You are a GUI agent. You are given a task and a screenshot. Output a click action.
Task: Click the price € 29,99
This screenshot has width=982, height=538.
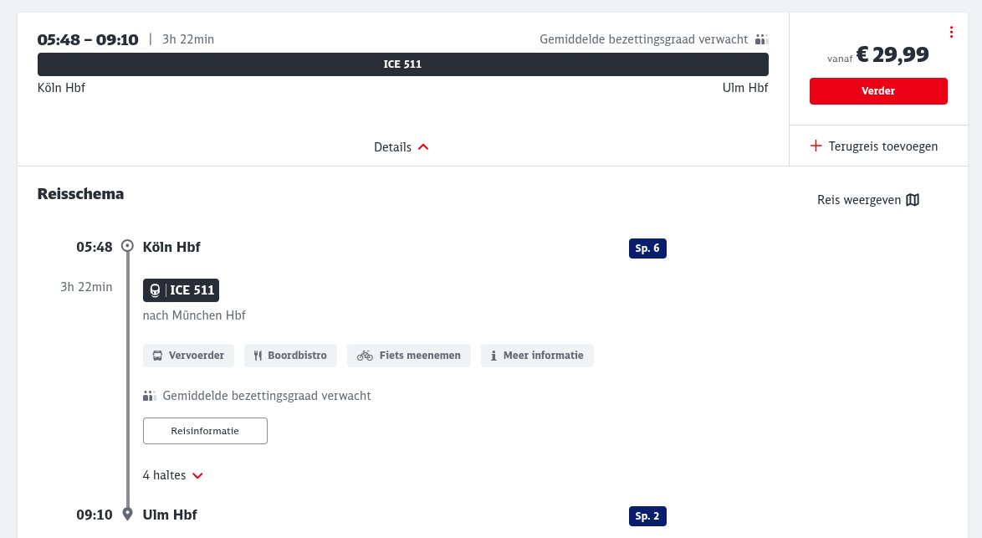pyautogui.click(x=892, y=54)
